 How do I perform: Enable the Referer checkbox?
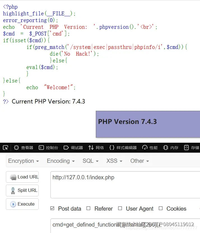click(x=89, y=208)
